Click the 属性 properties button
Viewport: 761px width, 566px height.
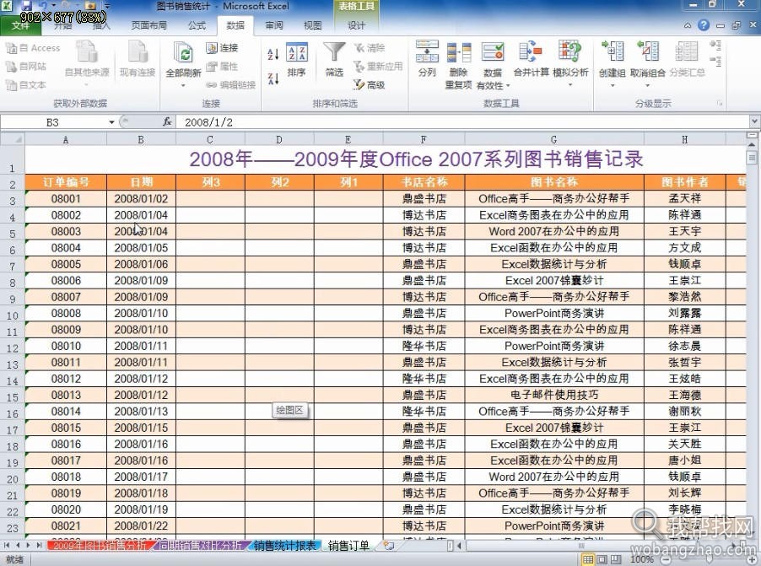coord(222,66)
